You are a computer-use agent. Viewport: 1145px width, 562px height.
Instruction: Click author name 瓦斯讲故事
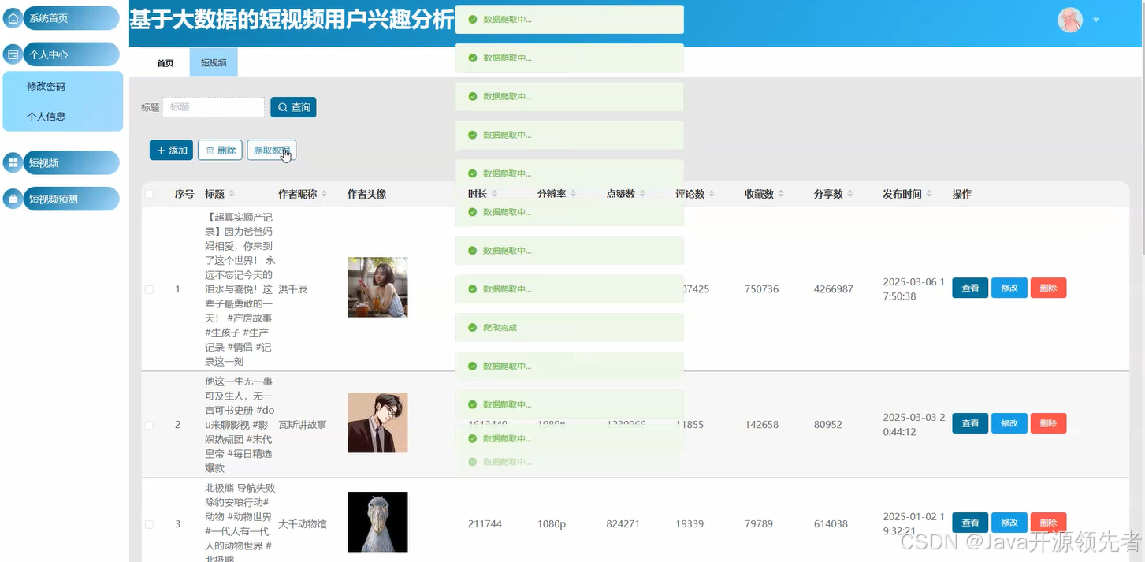303,425
